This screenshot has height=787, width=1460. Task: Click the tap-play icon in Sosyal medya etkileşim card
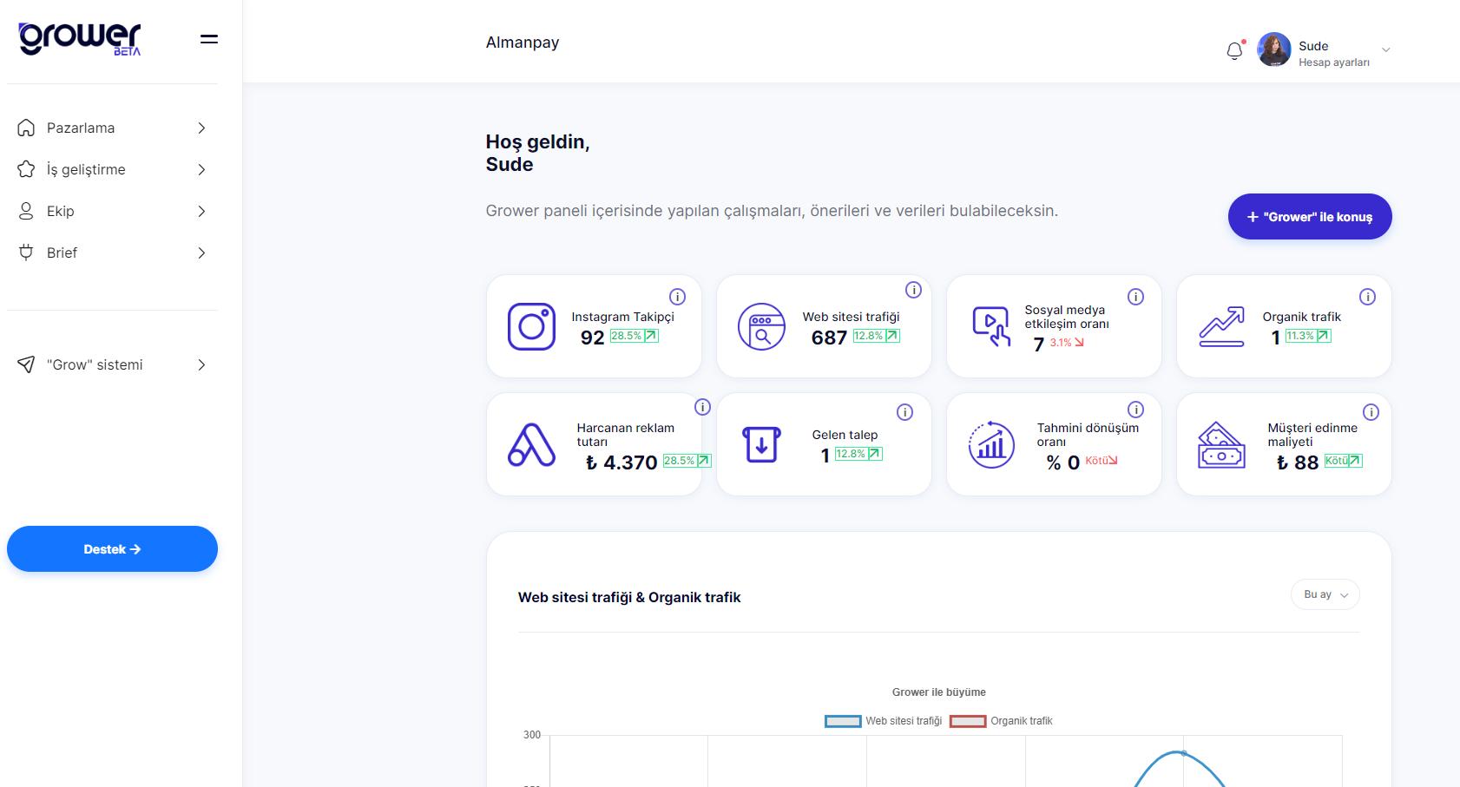(991, 326)
